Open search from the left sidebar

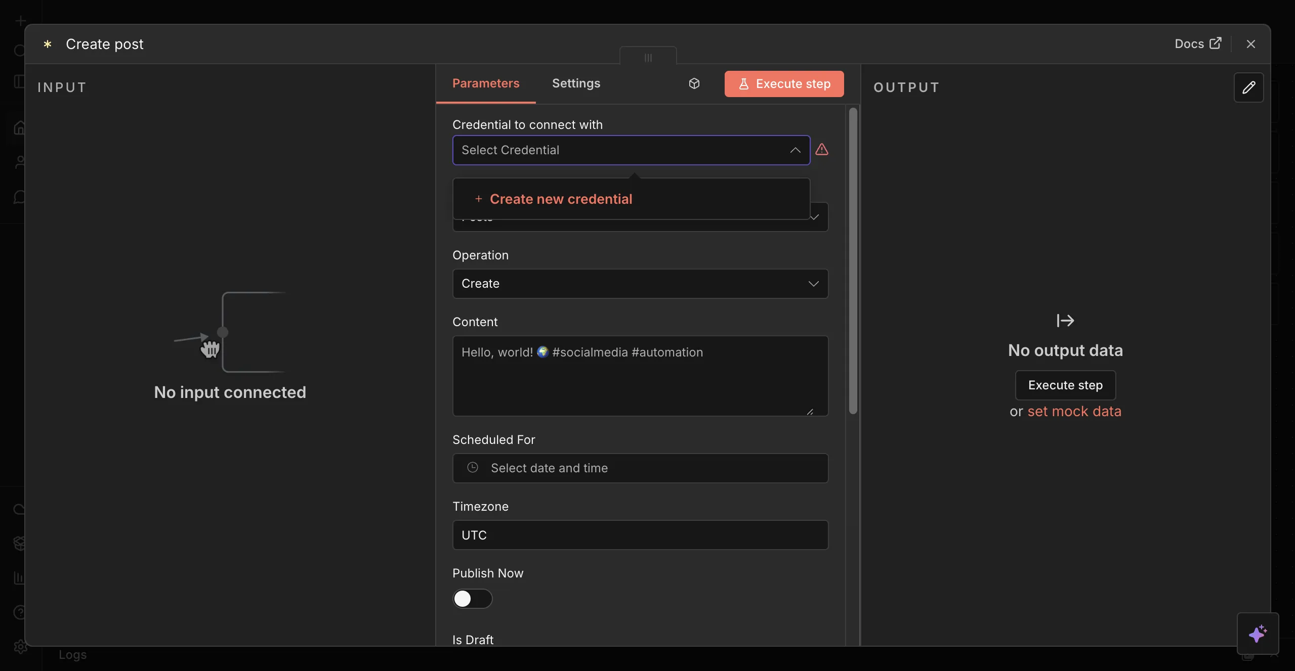click(x=19, y=51)
